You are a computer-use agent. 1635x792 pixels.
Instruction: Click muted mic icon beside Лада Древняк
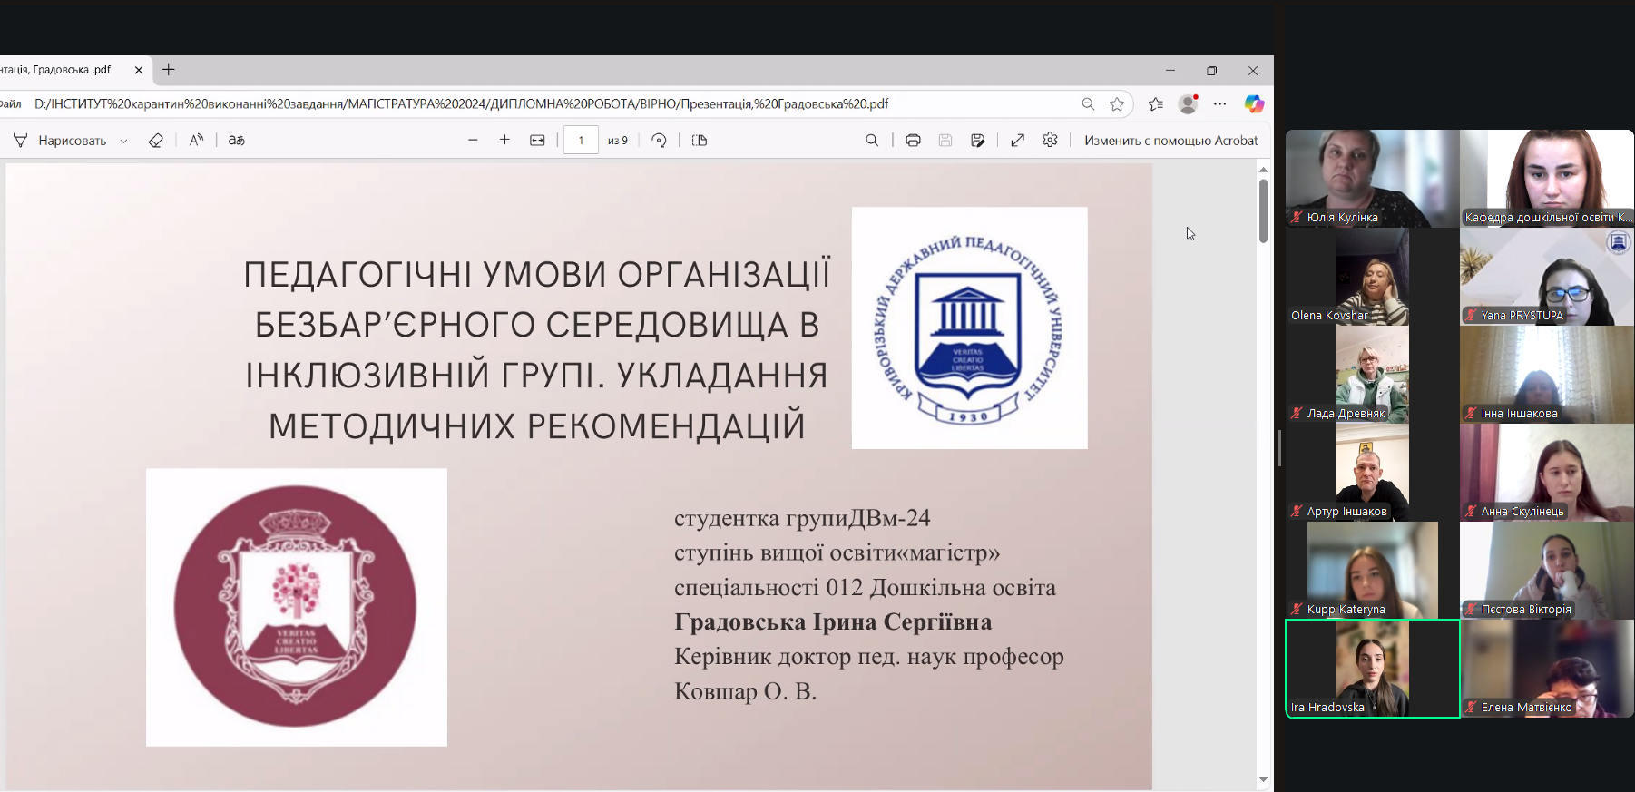(1297, 414)
